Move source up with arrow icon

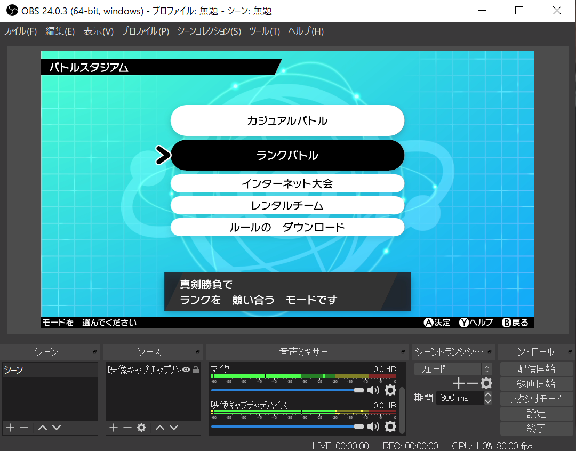click(x=160, y=428)
